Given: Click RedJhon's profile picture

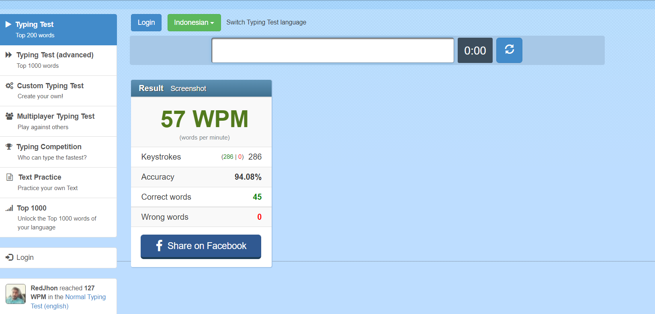Looking at the screenshot, I should 16,294.
